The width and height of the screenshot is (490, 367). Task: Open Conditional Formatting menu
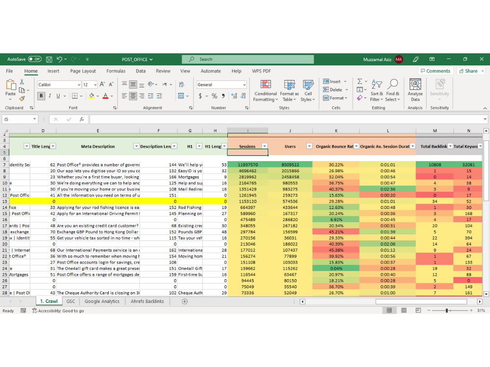click(265, 91)
